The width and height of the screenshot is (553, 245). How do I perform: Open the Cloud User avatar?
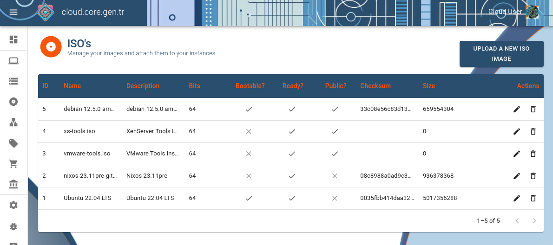pyautogui.click(x=532, y=12)
